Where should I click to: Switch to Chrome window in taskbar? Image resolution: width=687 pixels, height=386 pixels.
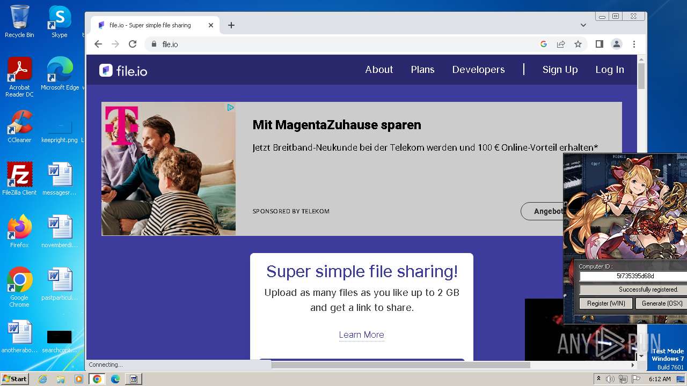pos(97,379)
